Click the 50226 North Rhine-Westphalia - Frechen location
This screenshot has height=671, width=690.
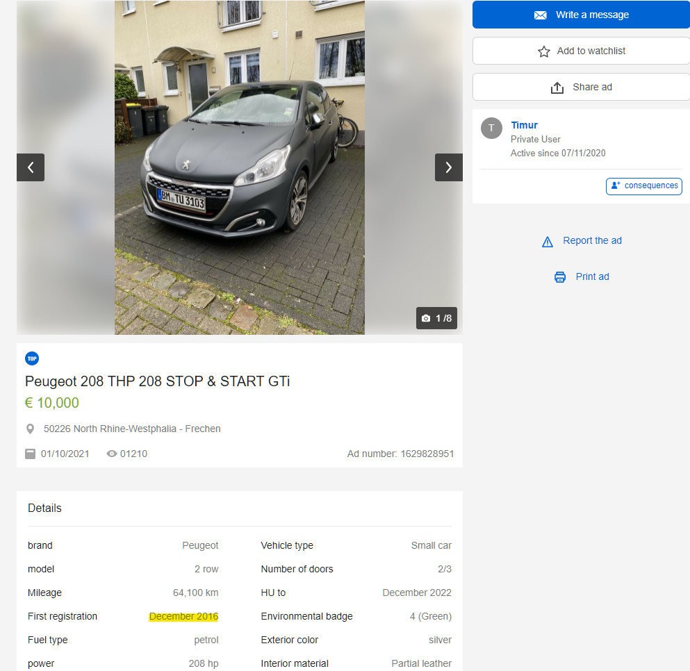132,429
